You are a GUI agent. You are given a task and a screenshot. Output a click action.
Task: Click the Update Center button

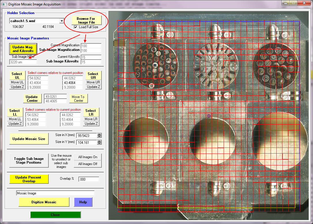(x=32, y=99)
